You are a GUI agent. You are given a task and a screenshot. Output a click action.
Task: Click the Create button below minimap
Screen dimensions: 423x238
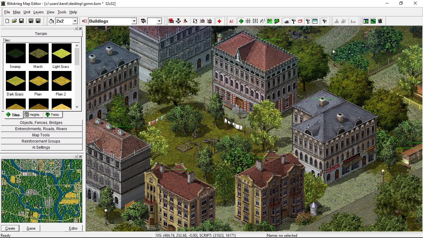(x=10, y=228)
